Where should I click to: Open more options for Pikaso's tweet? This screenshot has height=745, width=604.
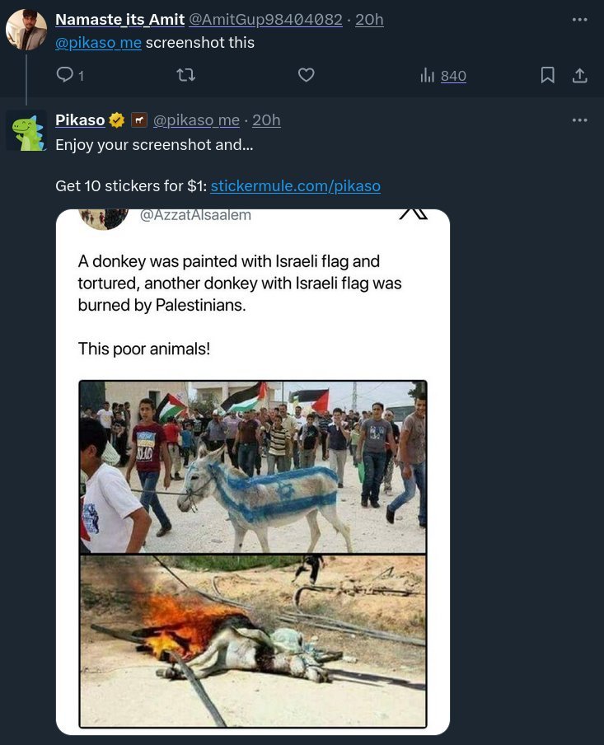tap(579, 120)
